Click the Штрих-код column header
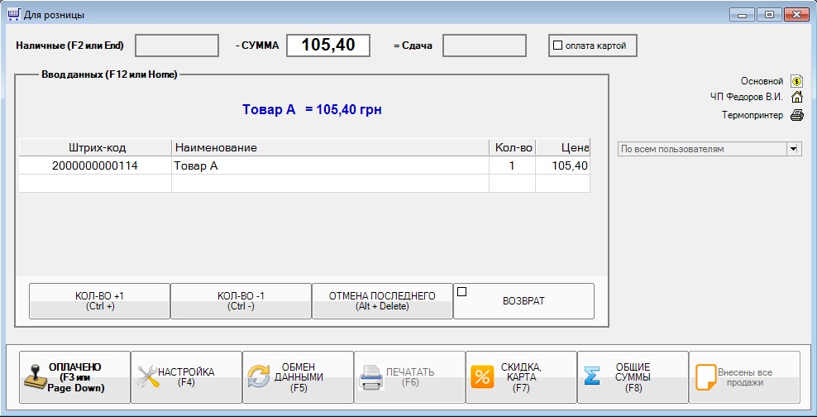This screenshot has width=817, height=417. coord(95,147)
